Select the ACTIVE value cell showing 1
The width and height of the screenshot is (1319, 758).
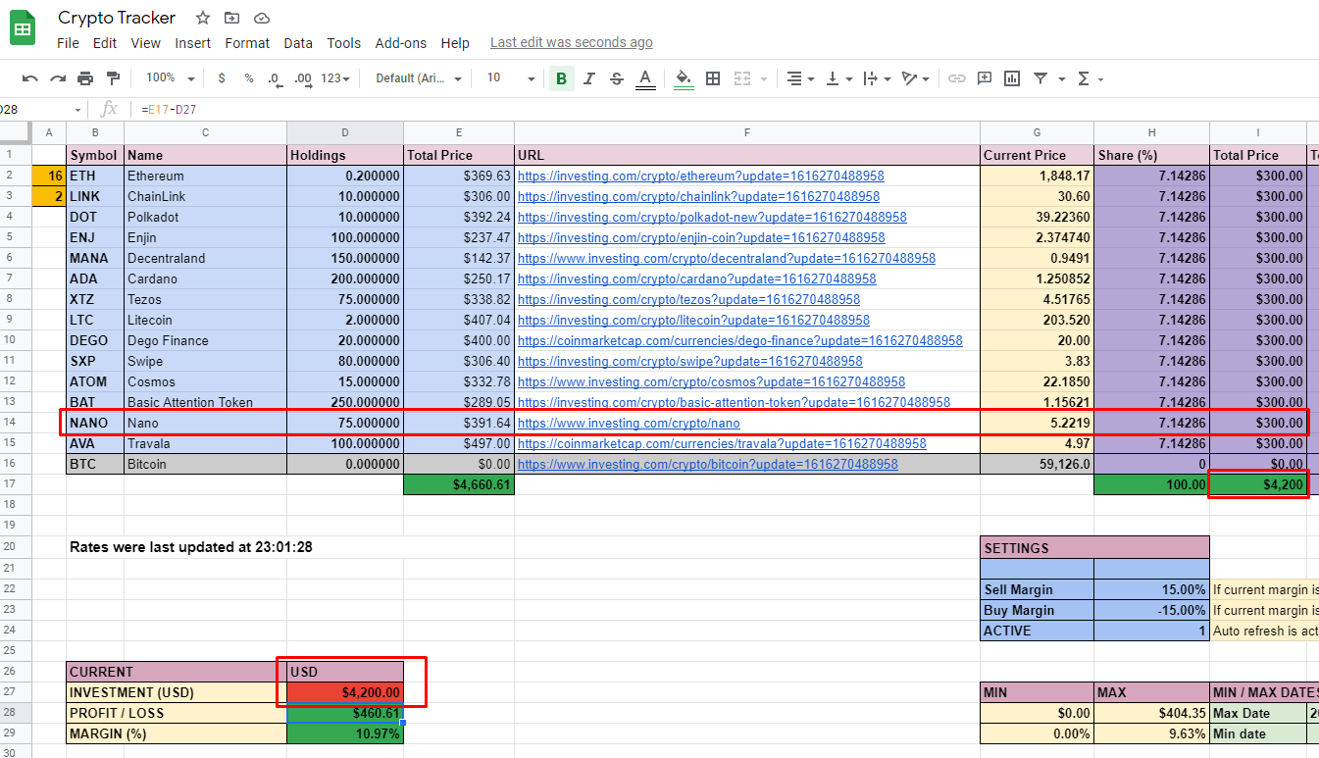(x=1151, y=631)
